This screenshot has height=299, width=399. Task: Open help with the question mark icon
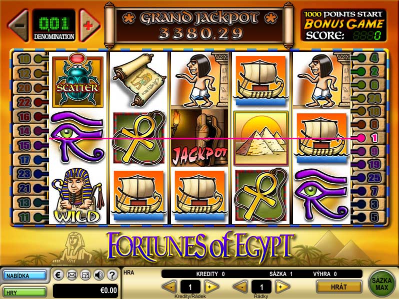point(112,275)
